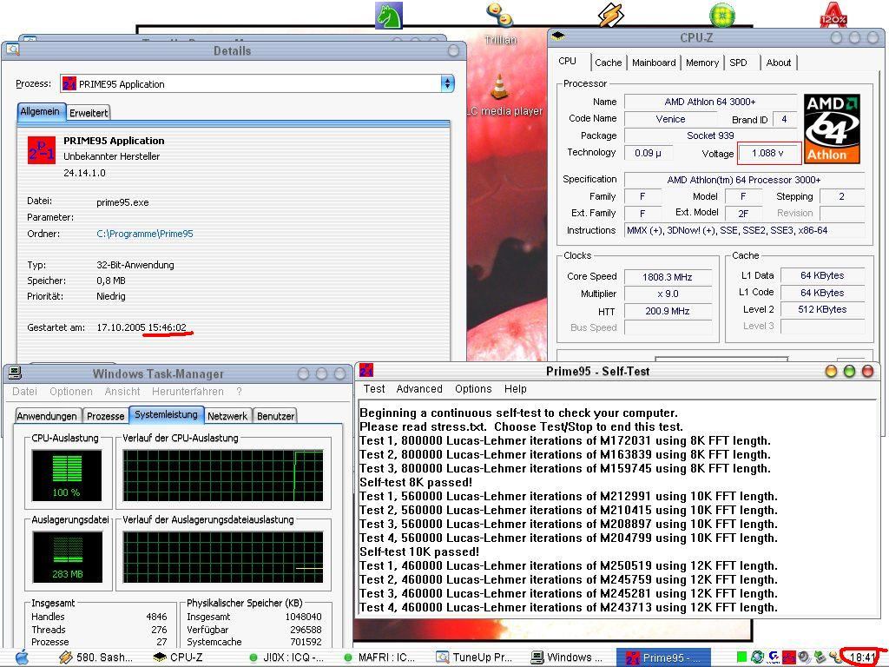The image size is (889, 667).
Task: Click the Prime95 taskbar button
Action: click(x=662, y=657)
